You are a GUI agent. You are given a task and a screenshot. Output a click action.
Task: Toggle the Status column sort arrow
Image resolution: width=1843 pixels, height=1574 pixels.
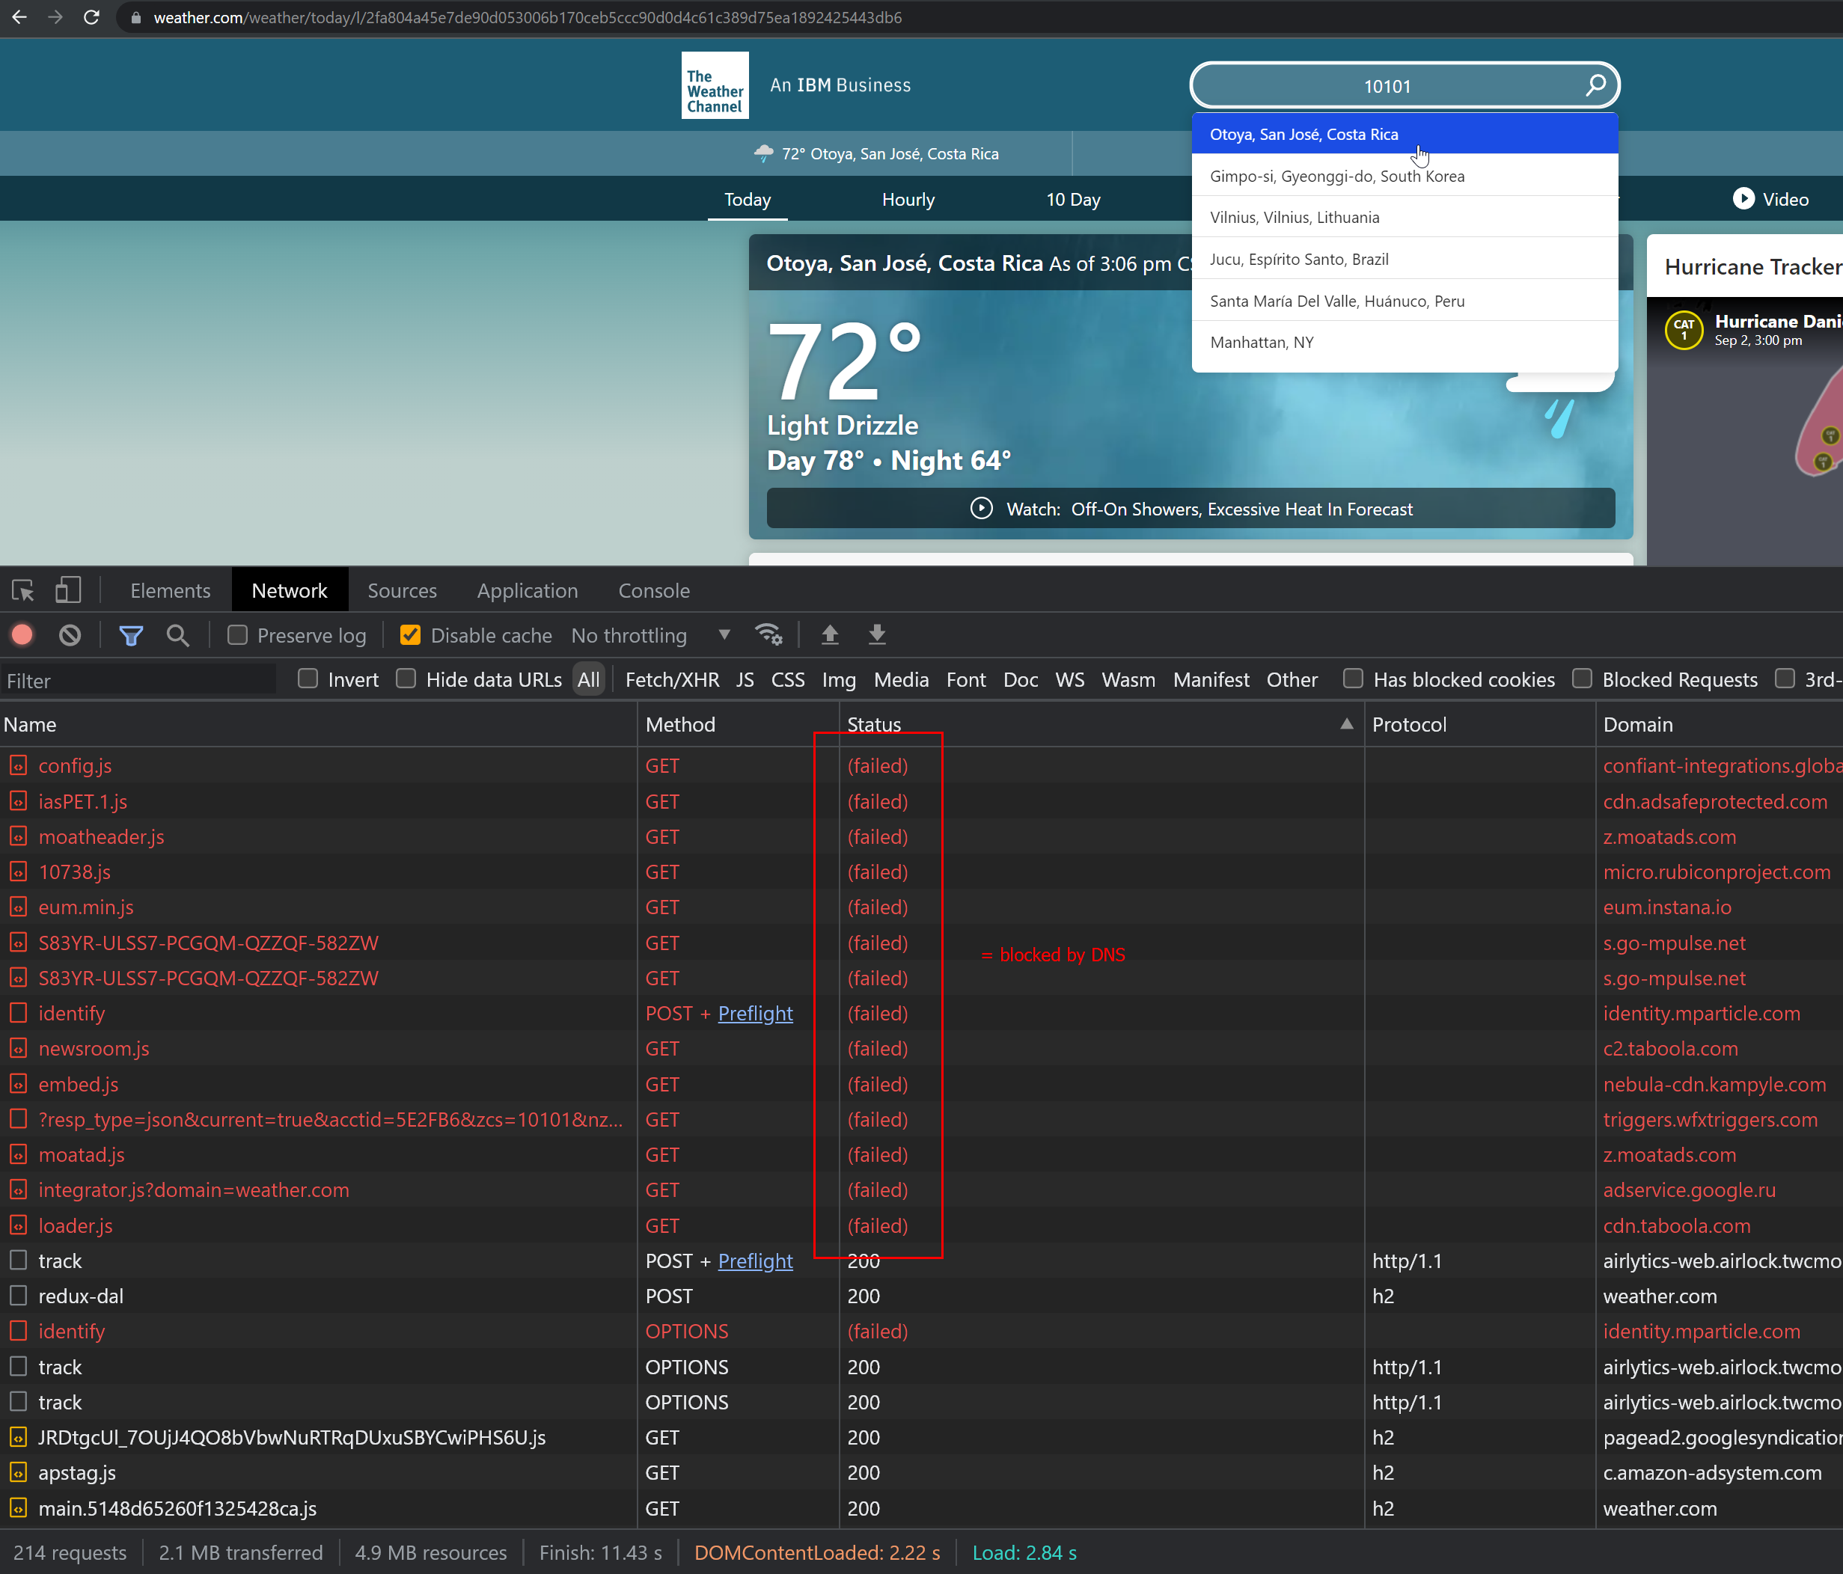[1346, 724]
